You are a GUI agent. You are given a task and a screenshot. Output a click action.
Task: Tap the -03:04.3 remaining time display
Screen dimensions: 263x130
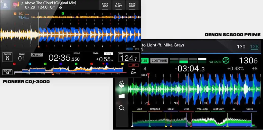(190, 69)
